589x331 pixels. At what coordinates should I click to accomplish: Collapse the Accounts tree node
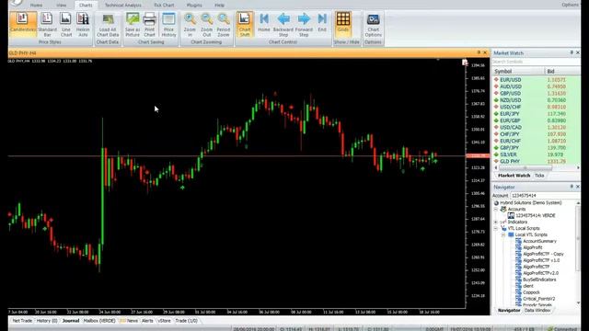pyautogui.click(x=496, y=209)
